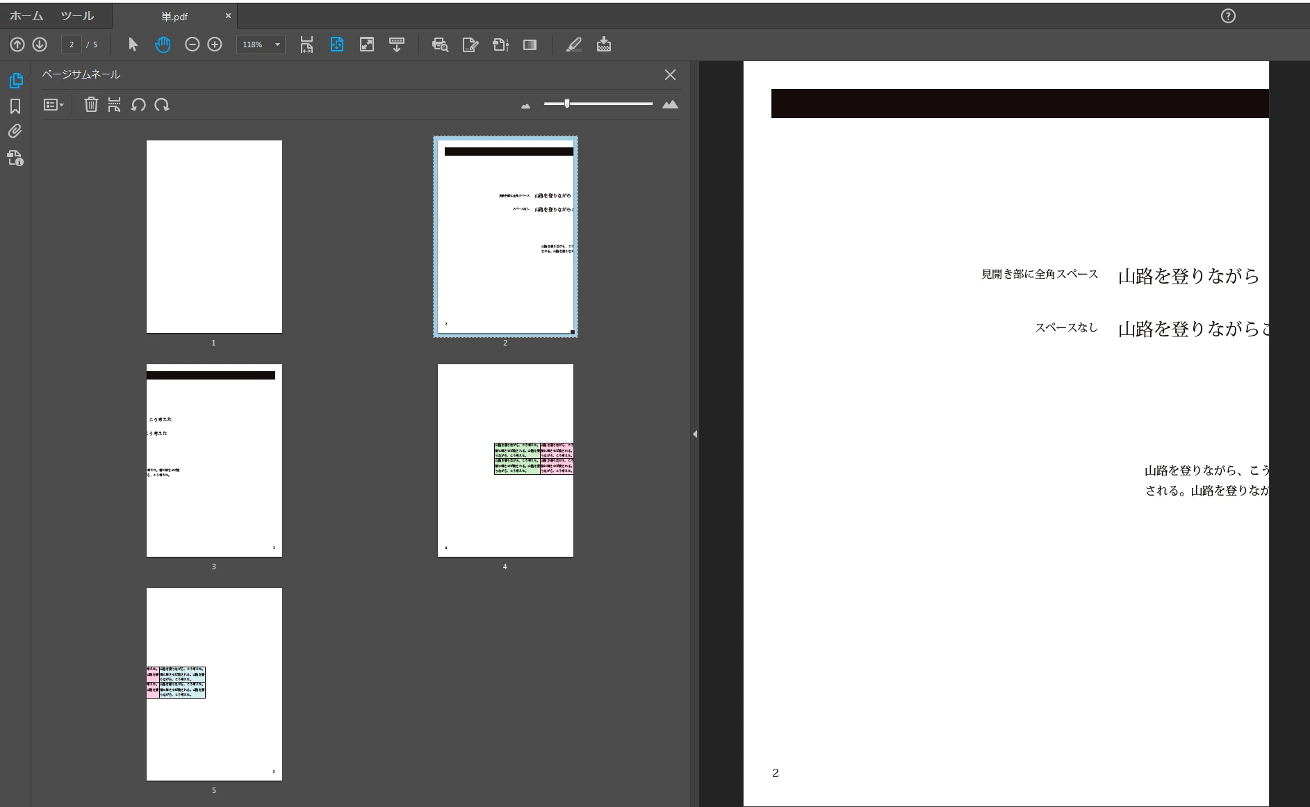Open the bookmarks panel icon
The width and height of the screenshot is (1310, 807).
tap(15, 106)
